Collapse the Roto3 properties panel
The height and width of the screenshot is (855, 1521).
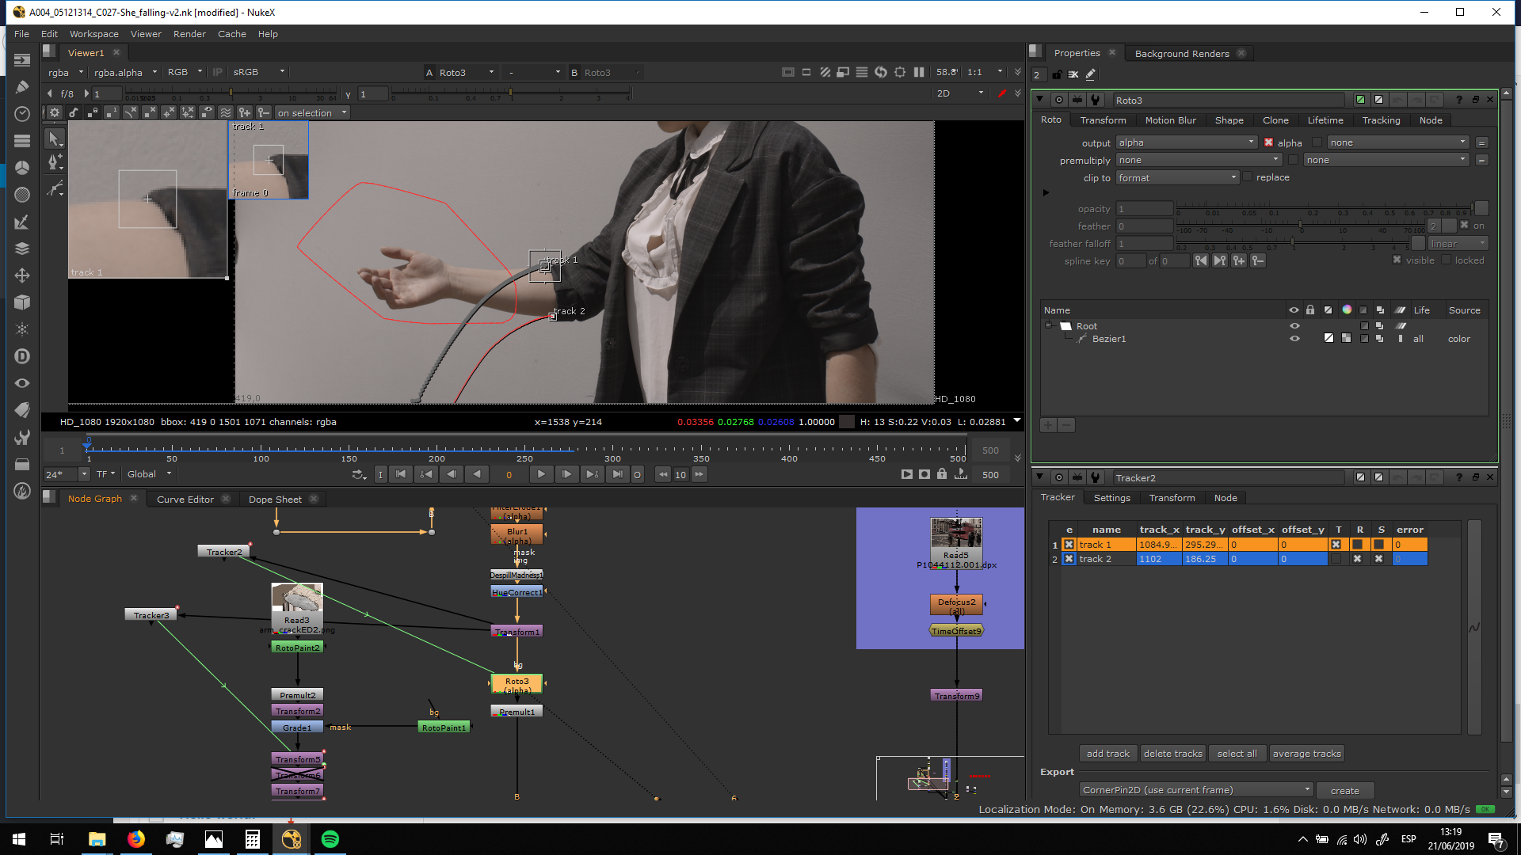1040,100
